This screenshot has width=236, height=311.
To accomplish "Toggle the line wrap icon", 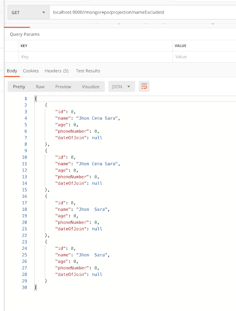I will pyautogui.click(x=144, y=86).
